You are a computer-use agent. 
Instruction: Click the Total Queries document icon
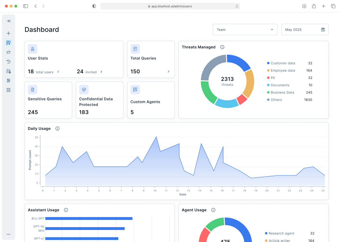click(x=135, y=49)
